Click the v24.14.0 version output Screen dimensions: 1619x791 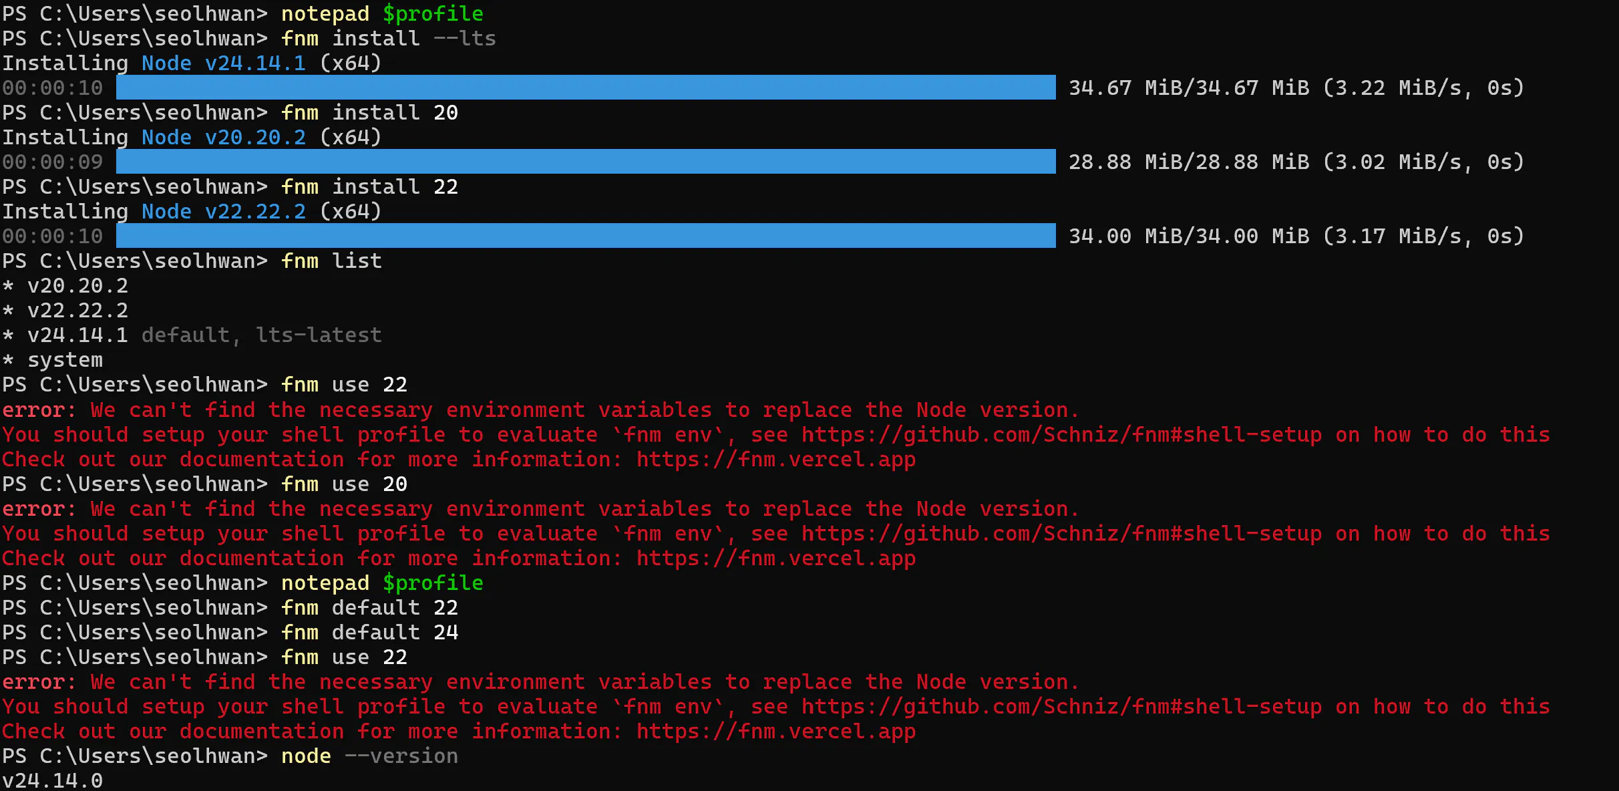pyautogui.click(x=53, y=780)
